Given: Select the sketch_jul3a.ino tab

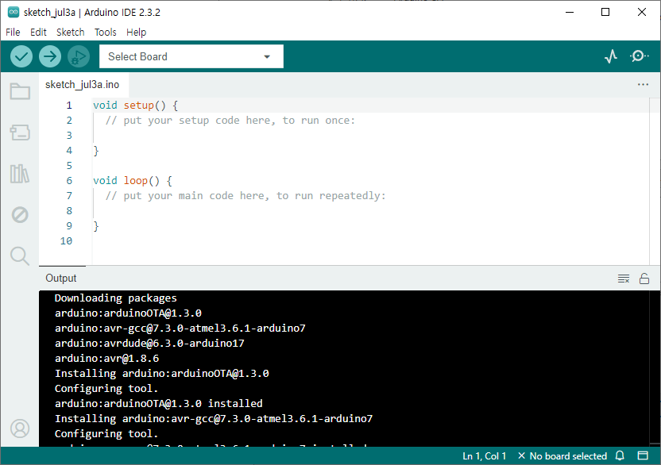Looking at the screenshot, I should (x=82, y=85).
